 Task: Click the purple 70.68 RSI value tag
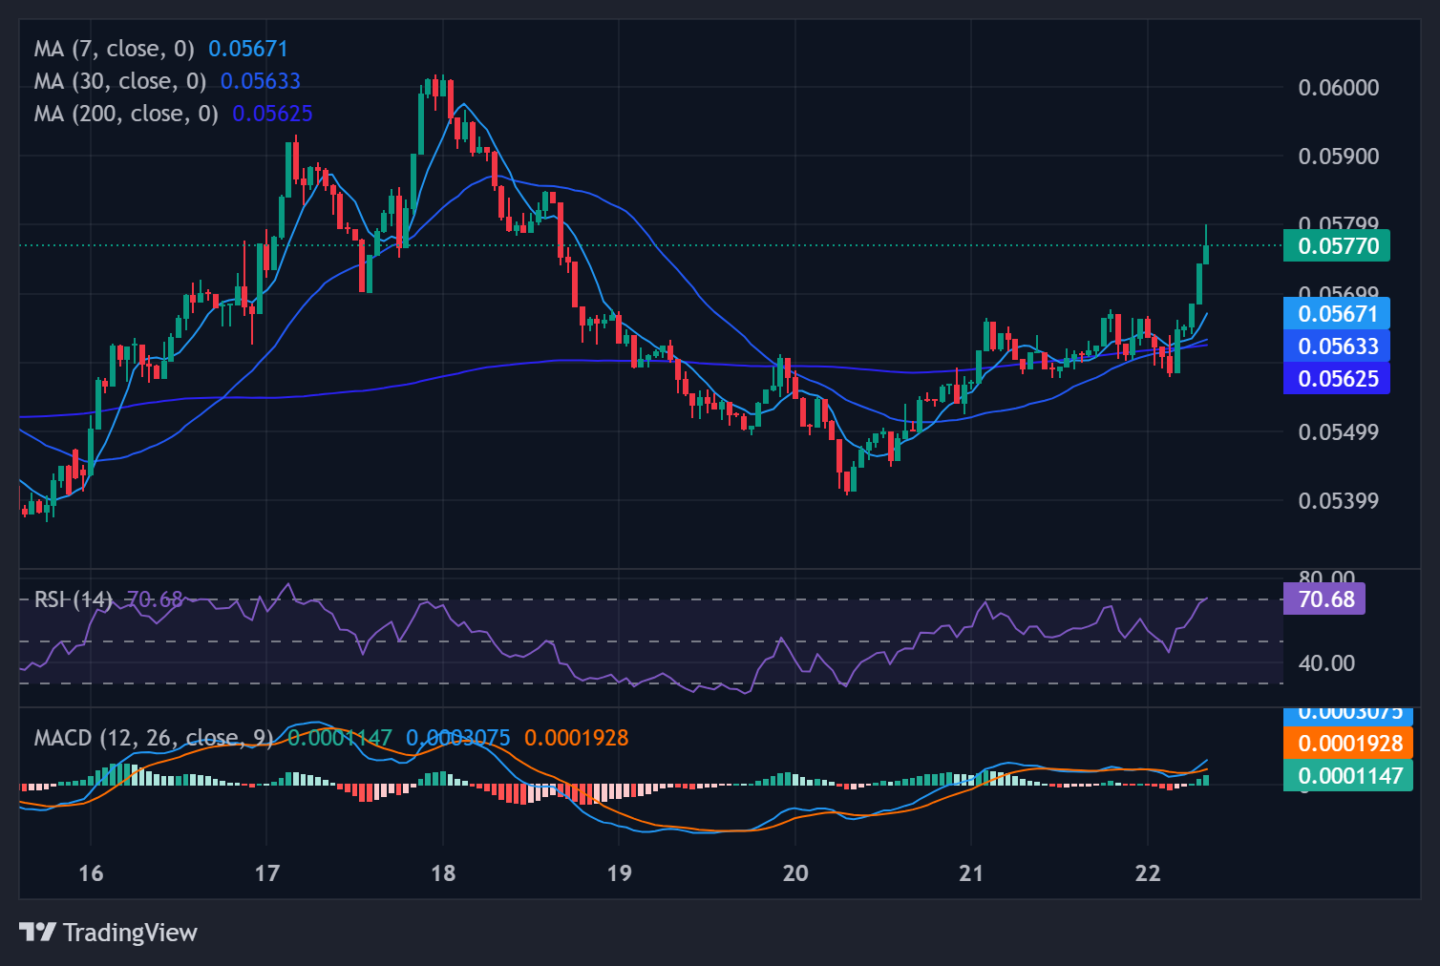[1325, 599]
